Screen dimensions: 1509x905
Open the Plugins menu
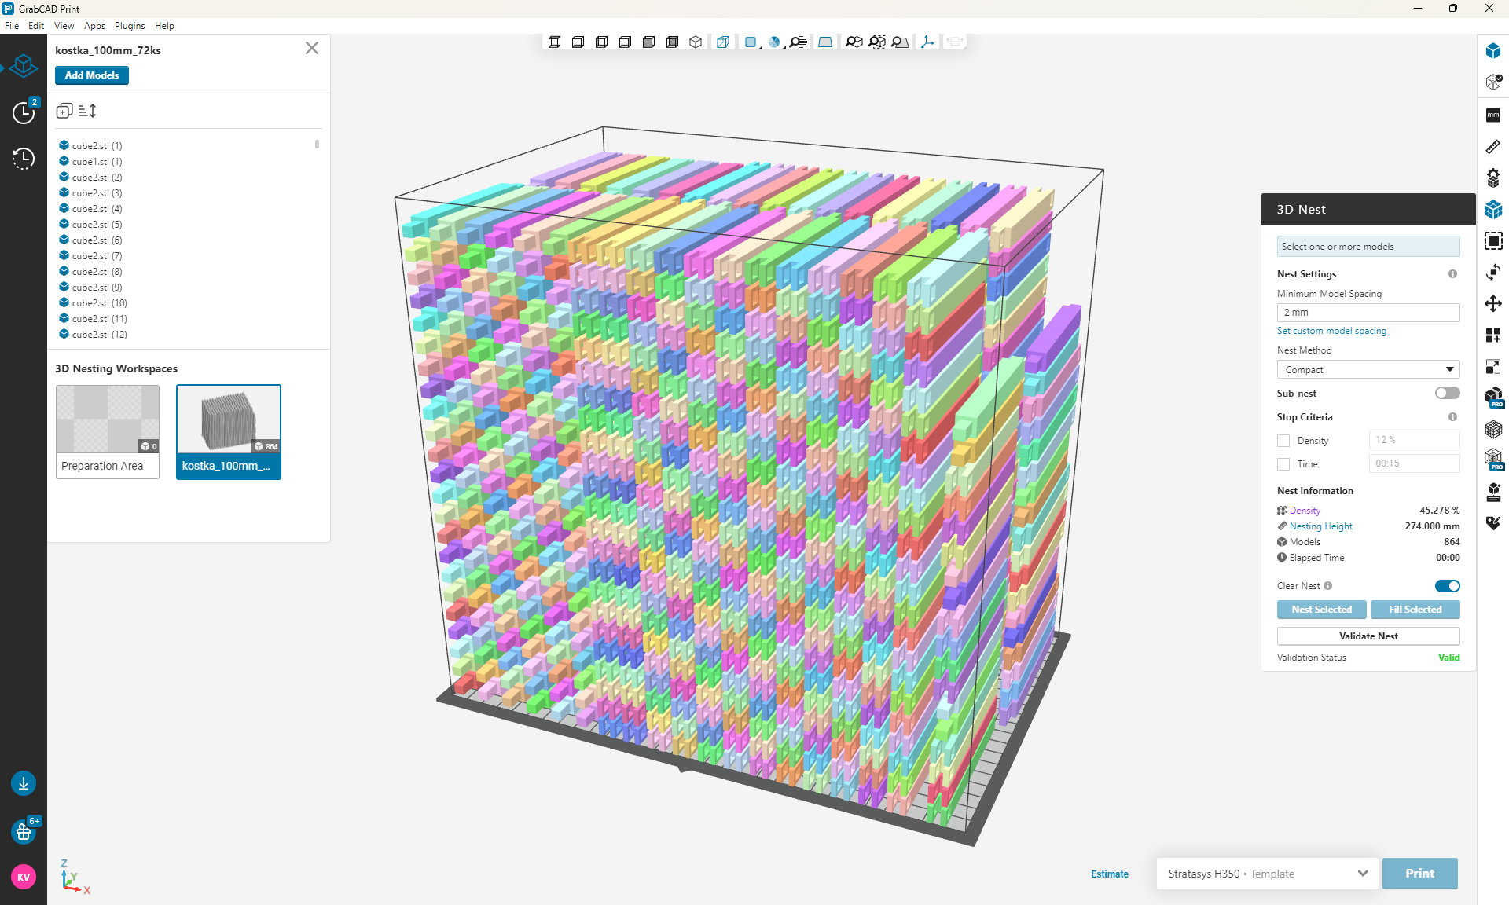click(x=130, y=26)
